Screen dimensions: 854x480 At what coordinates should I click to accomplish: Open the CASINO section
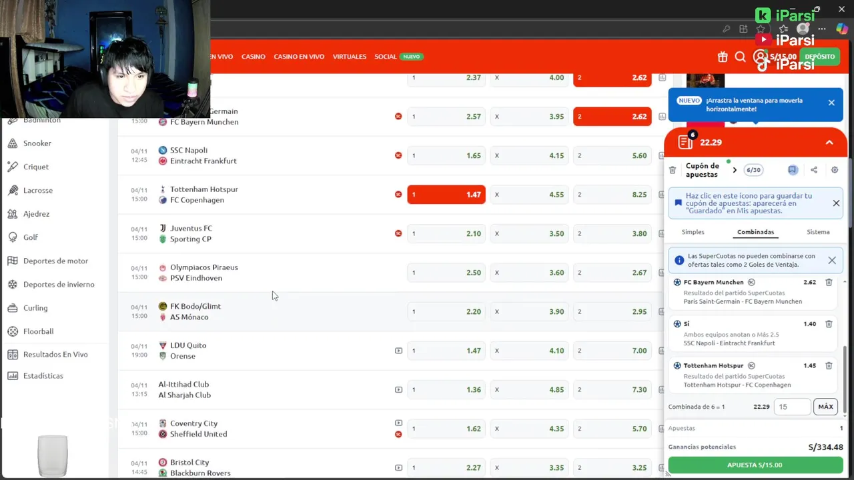point(253,57)
